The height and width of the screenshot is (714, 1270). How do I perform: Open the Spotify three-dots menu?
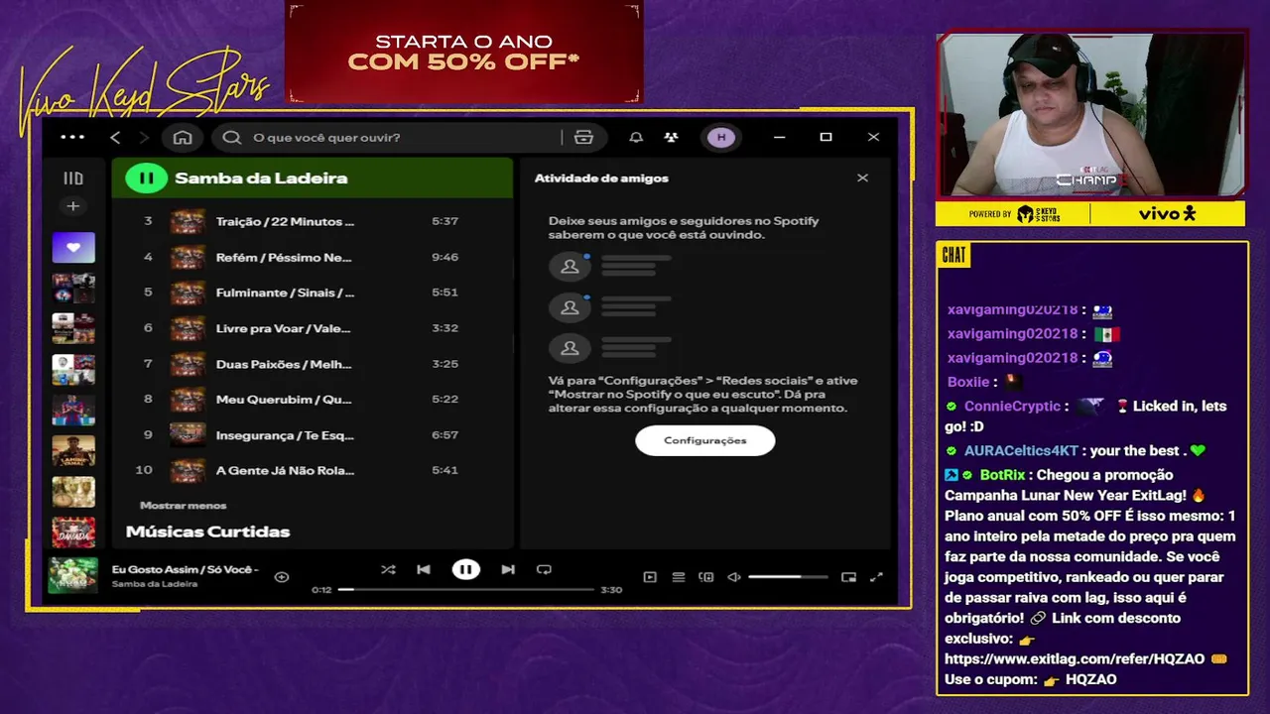(x=72, y=137)
